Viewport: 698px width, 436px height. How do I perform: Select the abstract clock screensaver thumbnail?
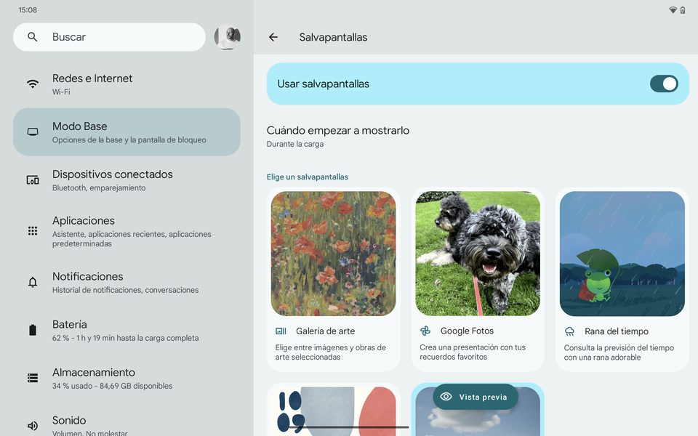click(333, 411)
